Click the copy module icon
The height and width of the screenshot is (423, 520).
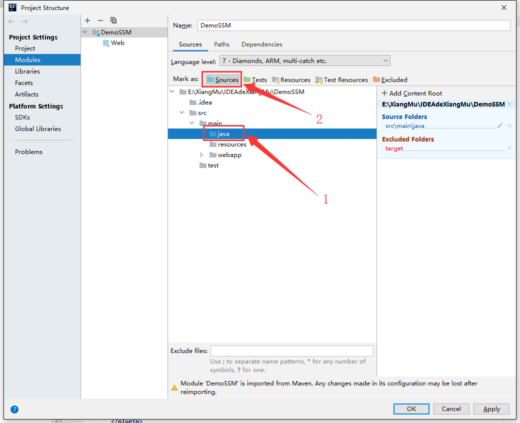113,20
